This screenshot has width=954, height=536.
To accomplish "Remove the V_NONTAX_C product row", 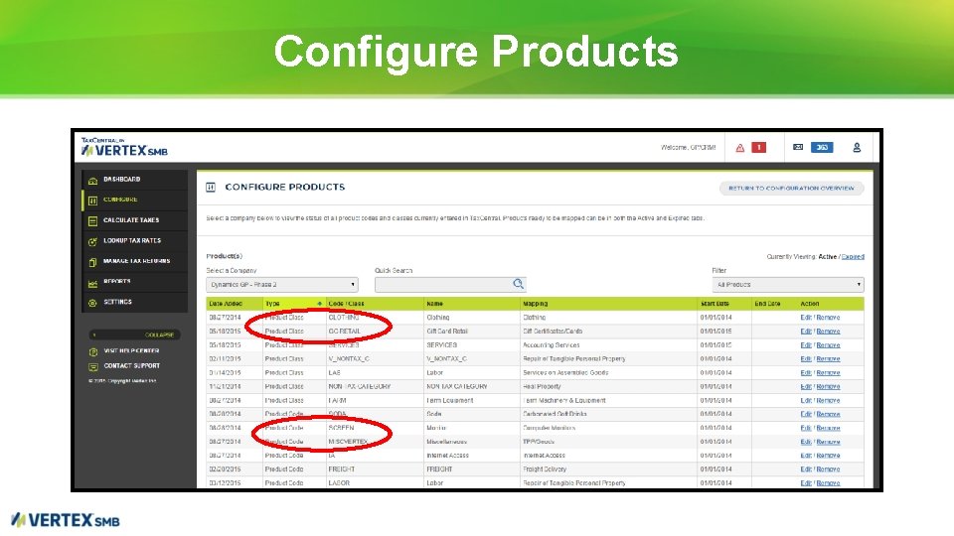I will (x=828, y=359).
